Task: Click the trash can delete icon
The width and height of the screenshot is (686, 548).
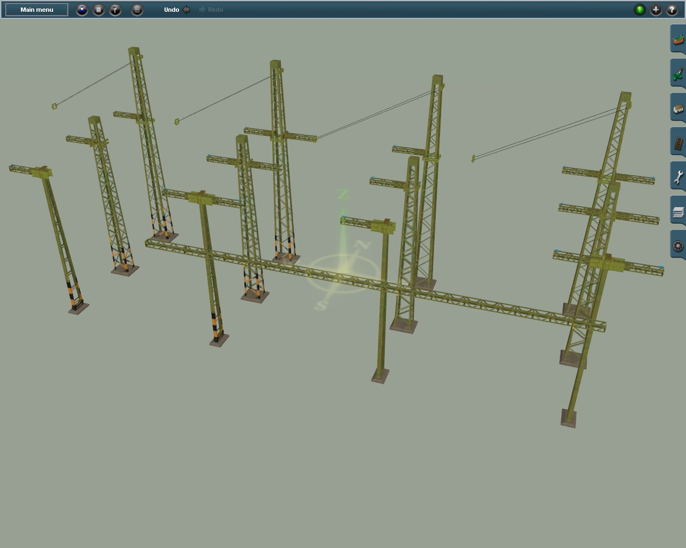Action: click(x=99, y=10)
